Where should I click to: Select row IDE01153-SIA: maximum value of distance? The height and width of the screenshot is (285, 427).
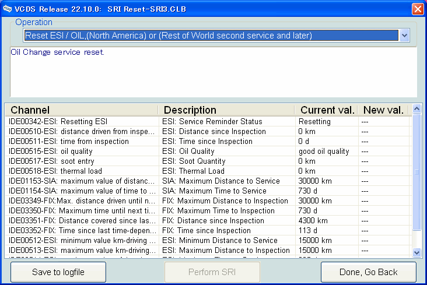click(208, 181)
